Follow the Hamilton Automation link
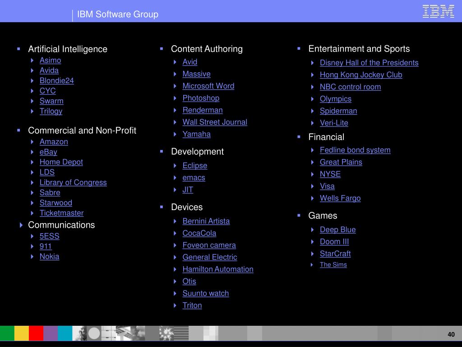This screenshot has height=347, width=462. coord(218,269)
